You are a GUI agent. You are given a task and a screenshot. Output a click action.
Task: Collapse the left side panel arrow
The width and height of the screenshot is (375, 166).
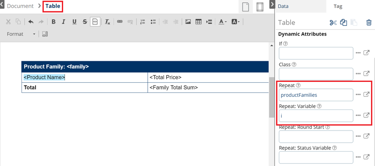tap(2, 4)
